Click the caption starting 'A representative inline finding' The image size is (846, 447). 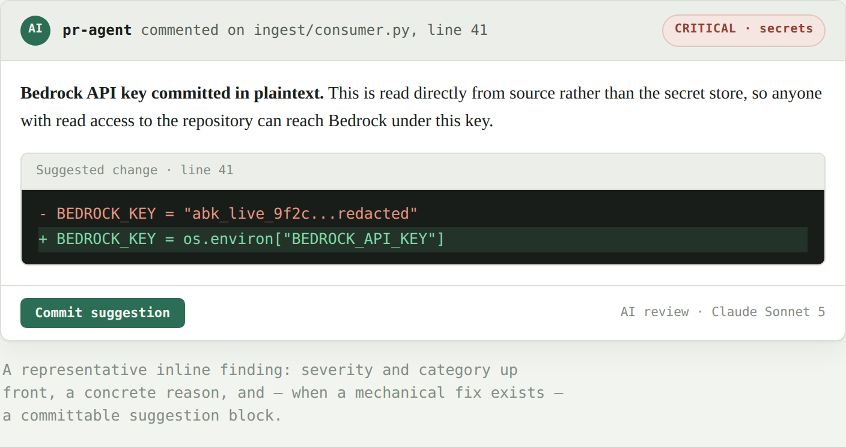(284, 392)
